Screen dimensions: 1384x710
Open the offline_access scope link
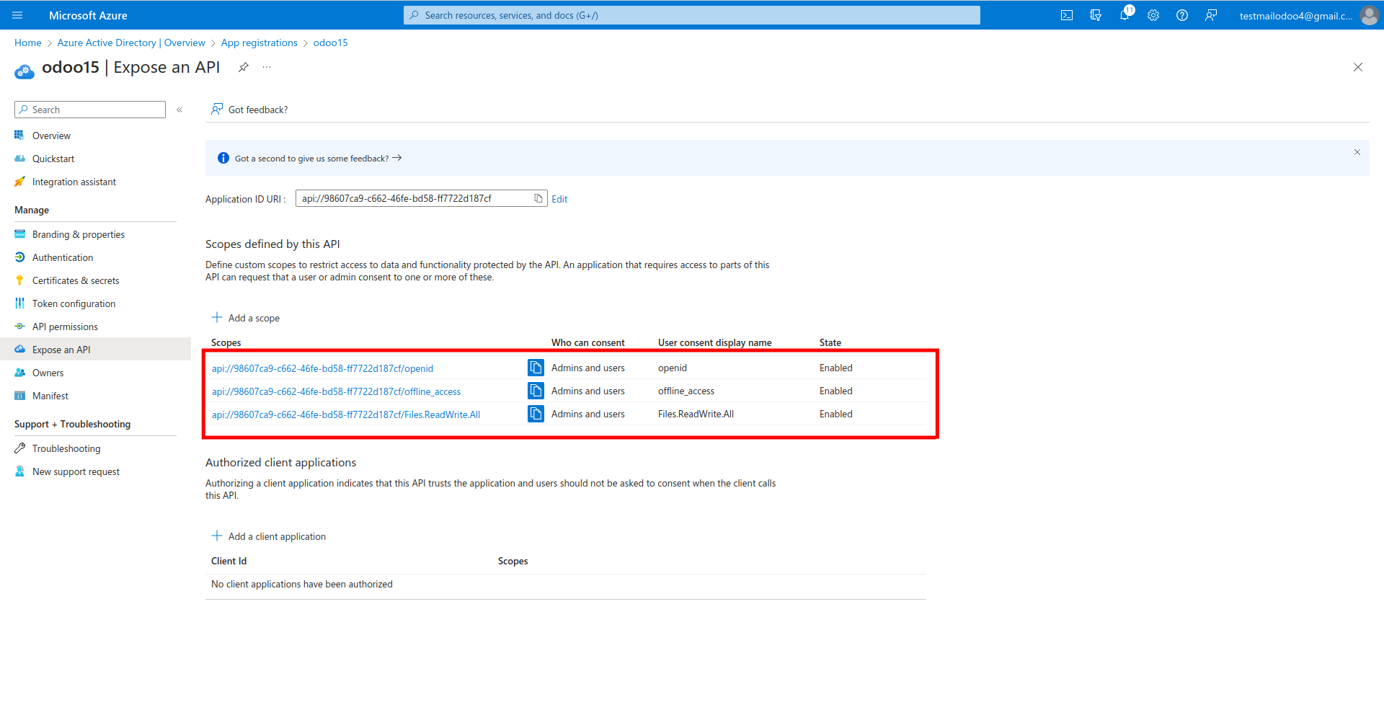point(336,391)
